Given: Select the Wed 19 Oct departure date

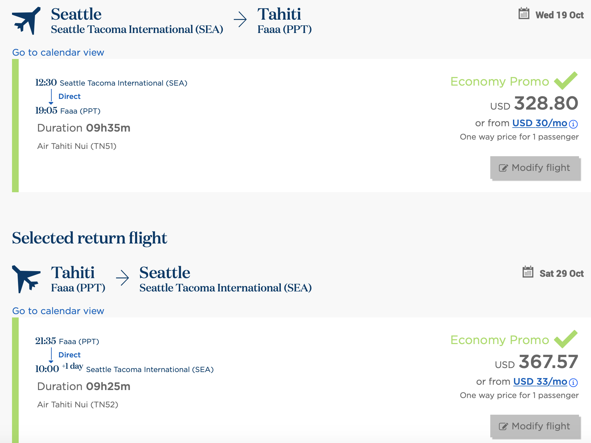Looking at the screenshot, I should click(x=559, y=15).
